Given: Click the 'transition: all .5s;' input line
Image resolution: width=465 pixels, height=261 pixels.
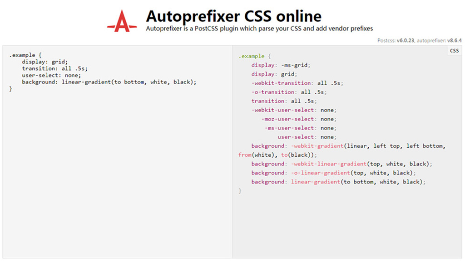Looking at the screenshot, I should pyautogui.click(x=54, y=68).
